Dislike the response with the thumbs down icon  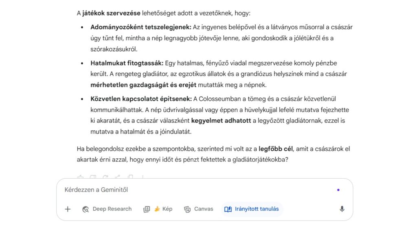coord(93,177)
